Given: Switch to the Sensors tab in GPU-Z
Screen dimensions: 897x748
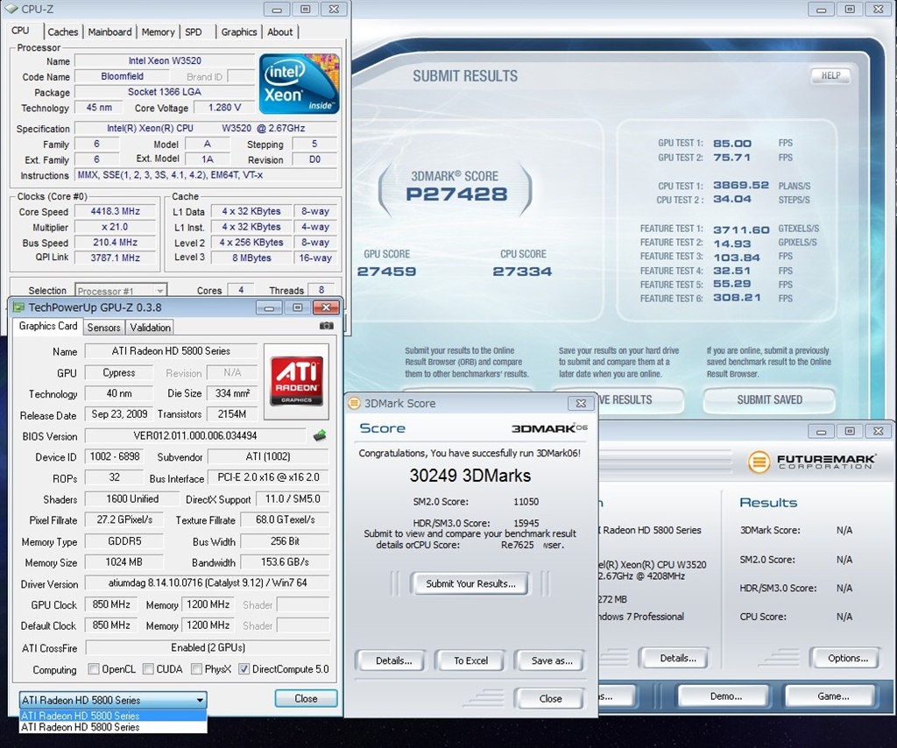Looking at the screenshot, I should [x=103, y=327].
